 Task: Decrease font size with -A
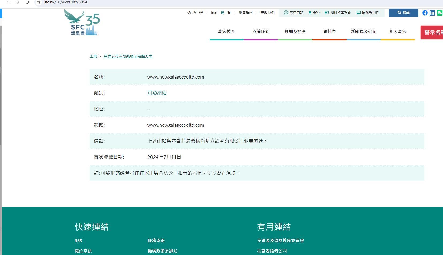(189, 13)
